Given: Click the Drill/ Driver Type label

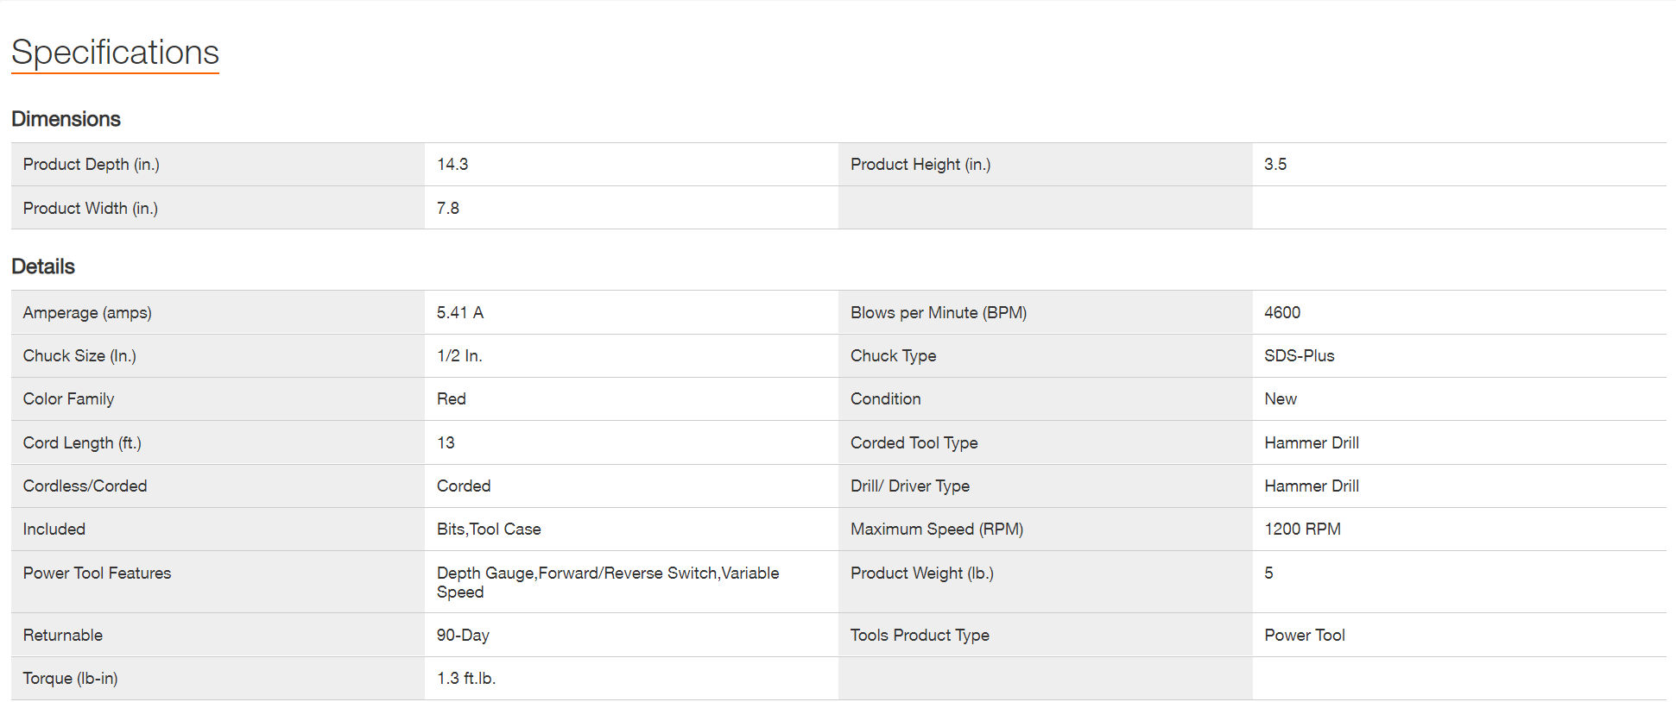Looking at the screenshot, I should 909,486.
